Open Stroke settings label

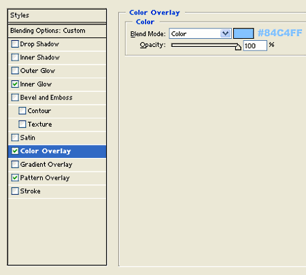tap(30, 191)
